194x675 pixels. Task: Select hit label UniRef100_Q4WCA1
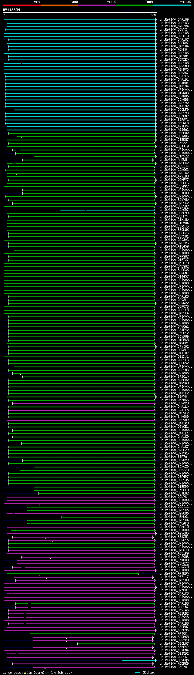[x=174, y=327]
